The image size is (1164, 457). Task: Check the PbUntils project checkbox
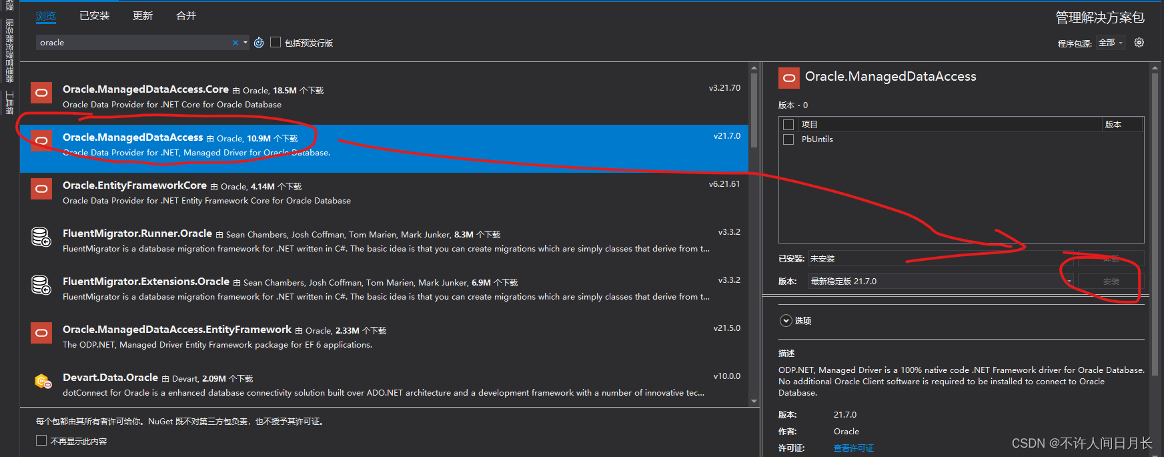point(788,139)
